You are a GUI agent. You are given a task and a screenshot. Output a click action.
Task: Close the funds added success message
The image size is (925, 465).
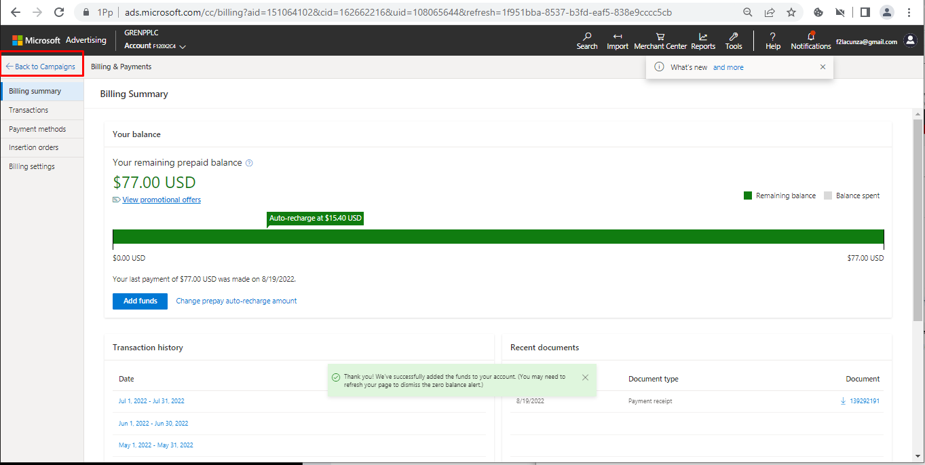[585, 377]
